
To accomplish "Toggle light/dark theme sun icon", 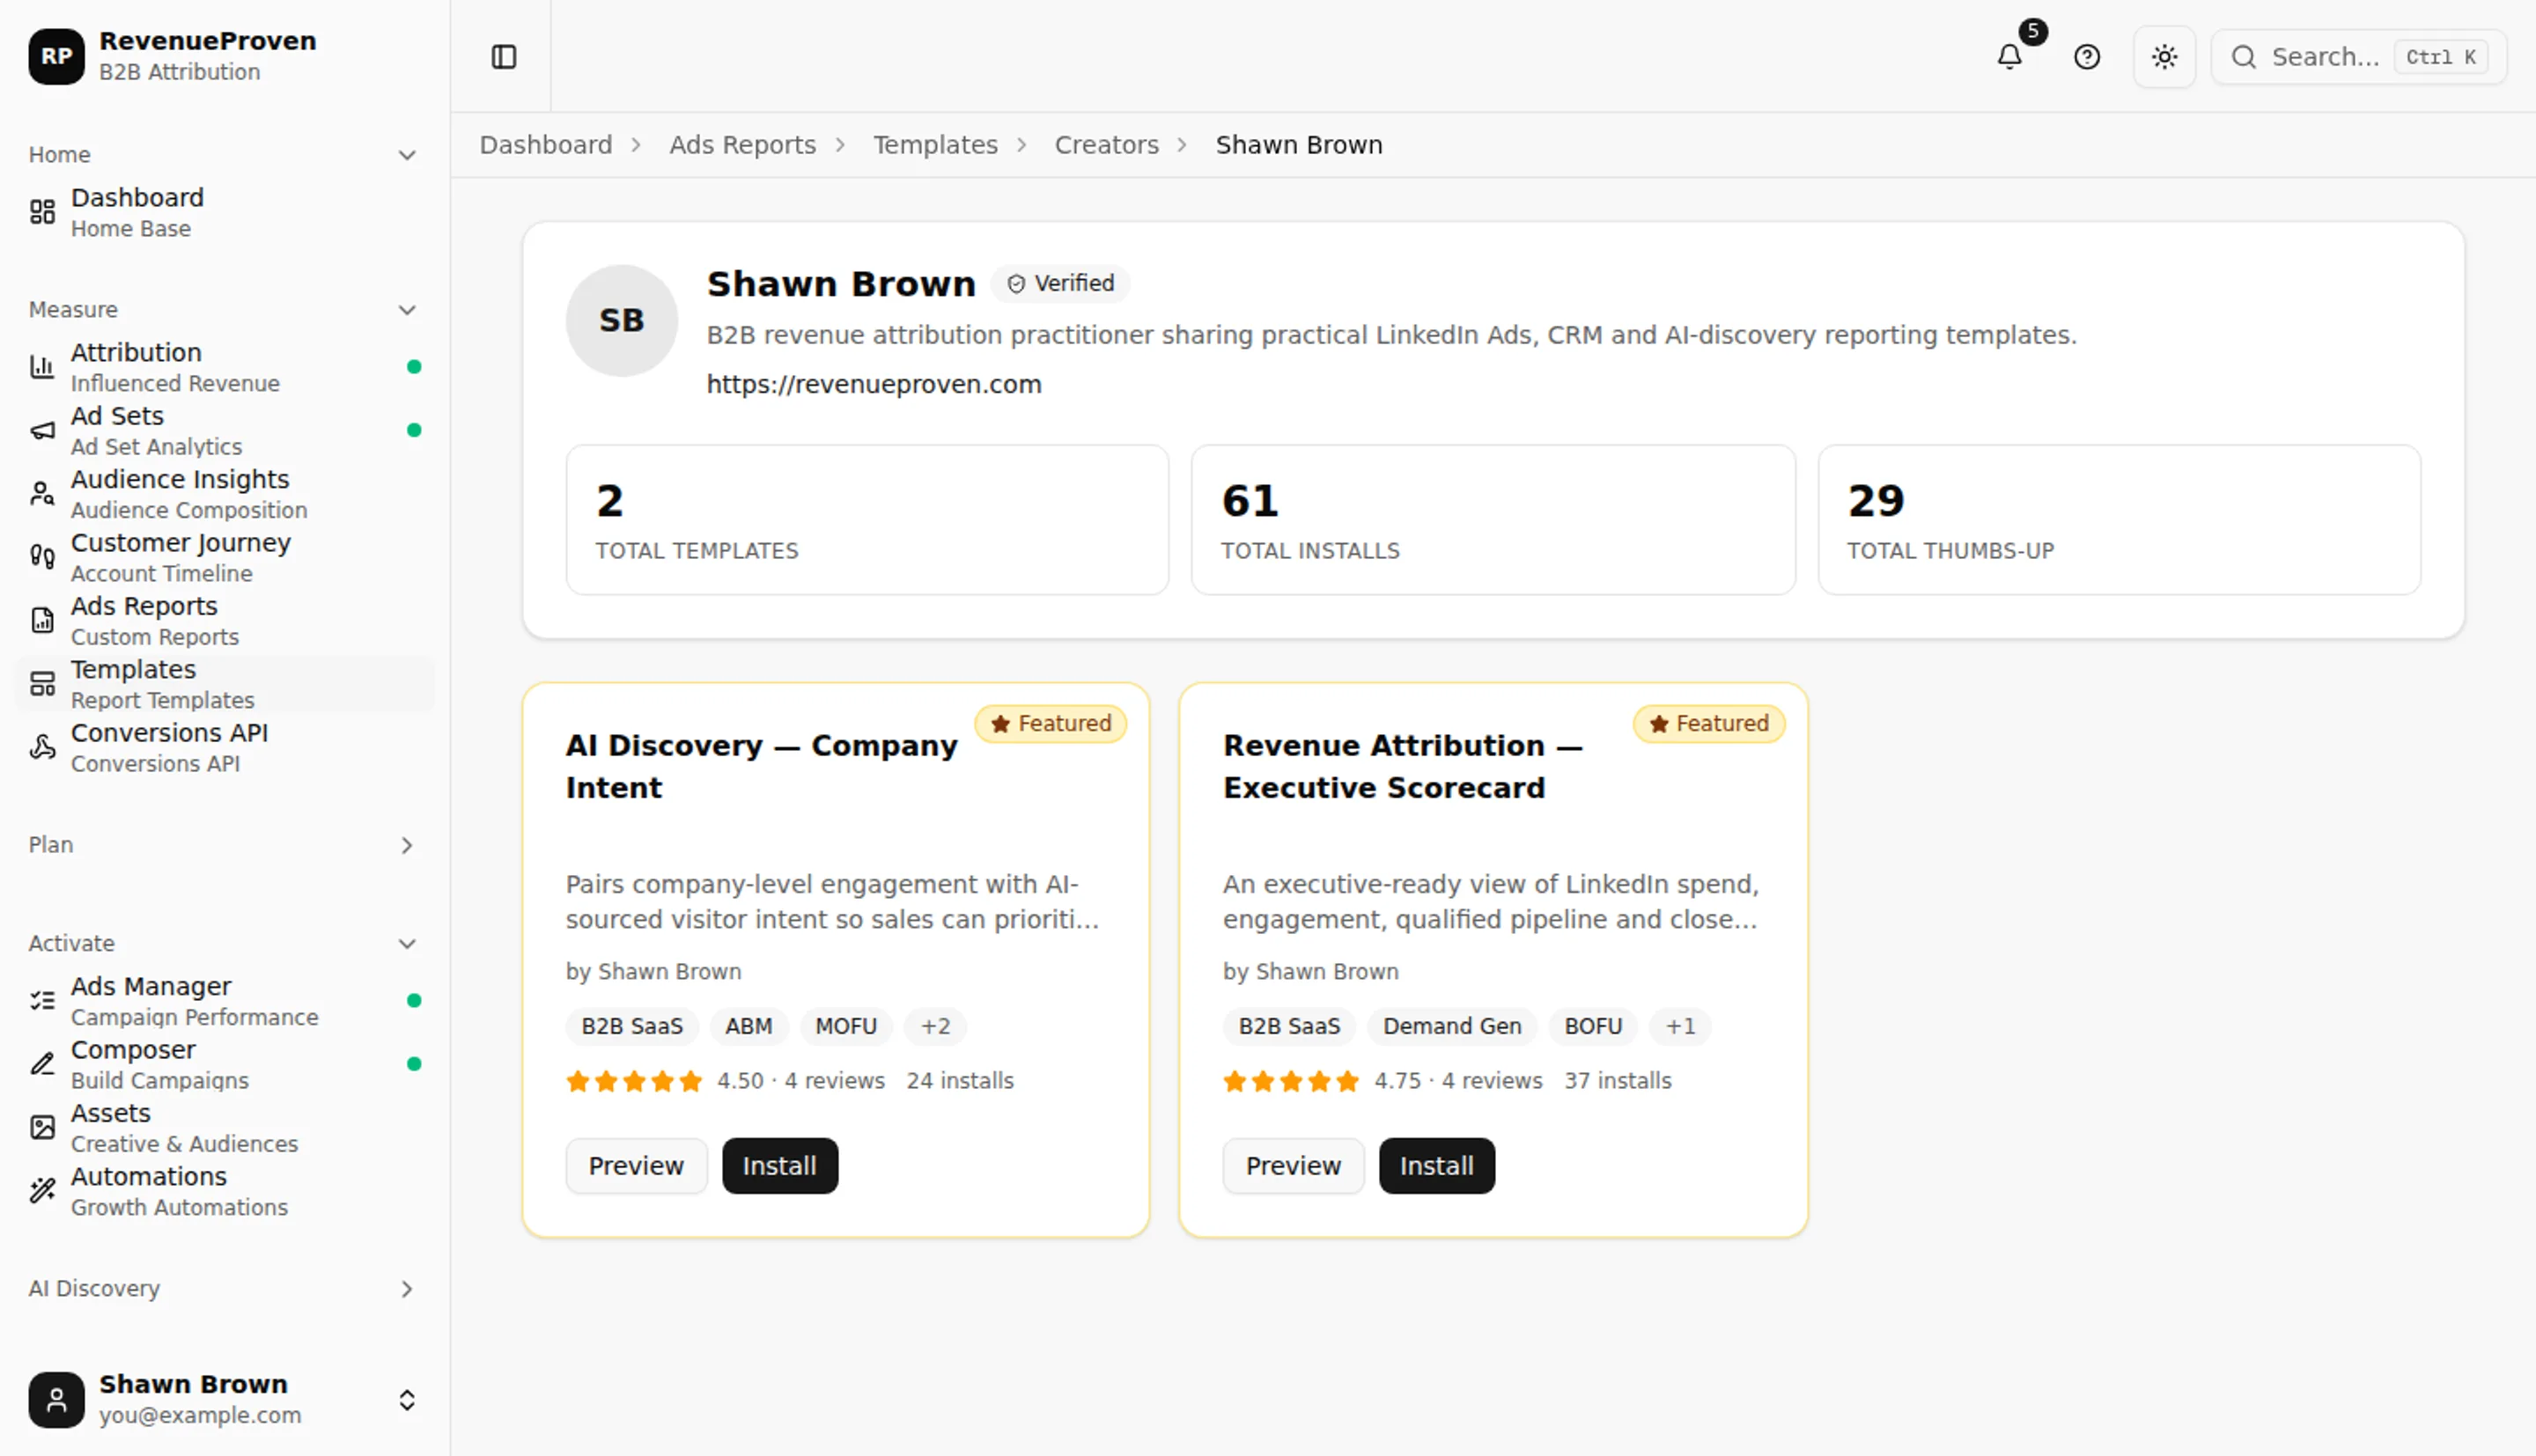I will click(x=2164, y=57).
